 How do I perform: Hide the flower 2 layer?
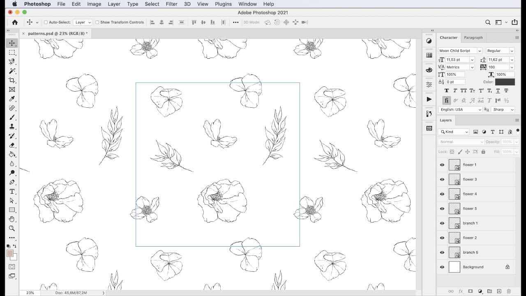(x=442, y=238)
